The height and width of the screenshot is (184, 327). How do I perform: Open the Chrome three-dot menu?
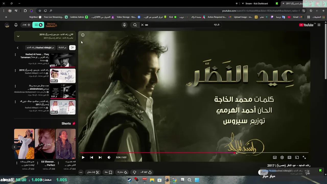click(x=4, y=11)
